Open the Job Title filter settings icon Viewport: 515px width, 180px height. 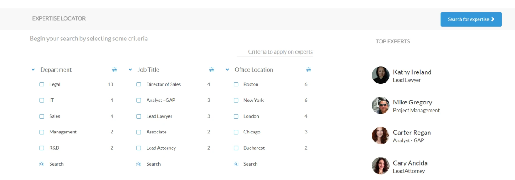pyautogui.click(x=211, y=69)
